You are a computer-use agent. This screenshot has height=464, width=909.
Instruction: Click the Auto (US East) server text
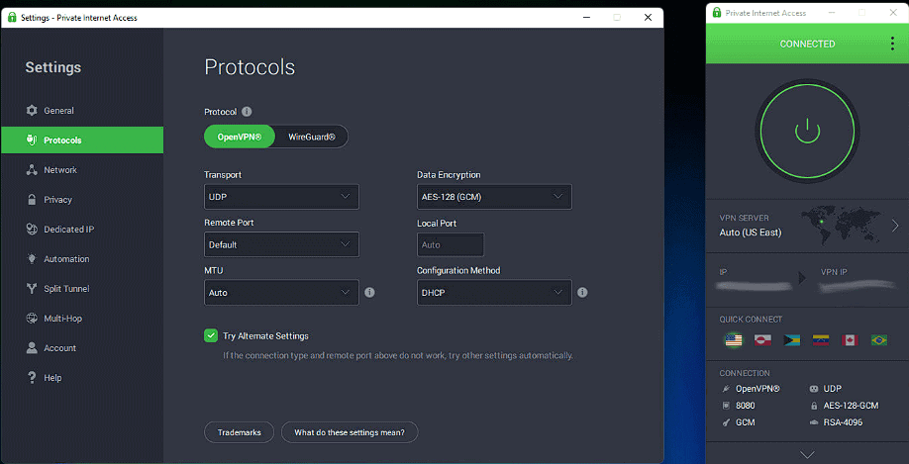(x=751, y=232)
